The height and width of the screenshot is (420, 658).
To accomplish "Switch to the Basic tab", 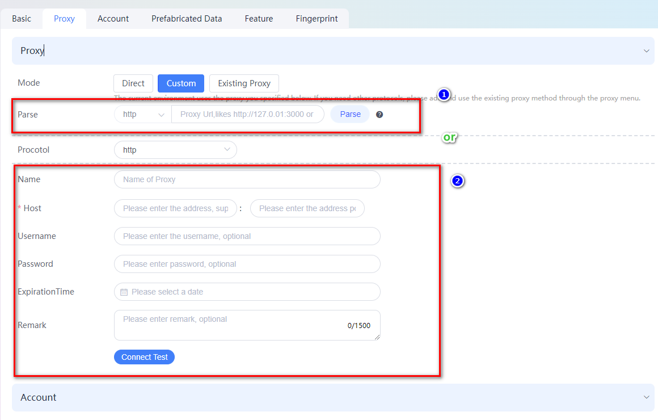I will point(22,19).
